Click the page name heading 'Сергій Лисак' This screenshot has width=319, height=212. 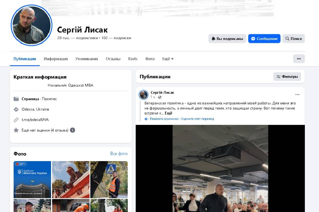82,30
